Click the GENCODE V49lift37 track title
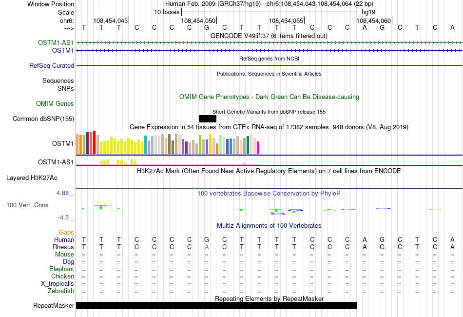 coord(269,36)
